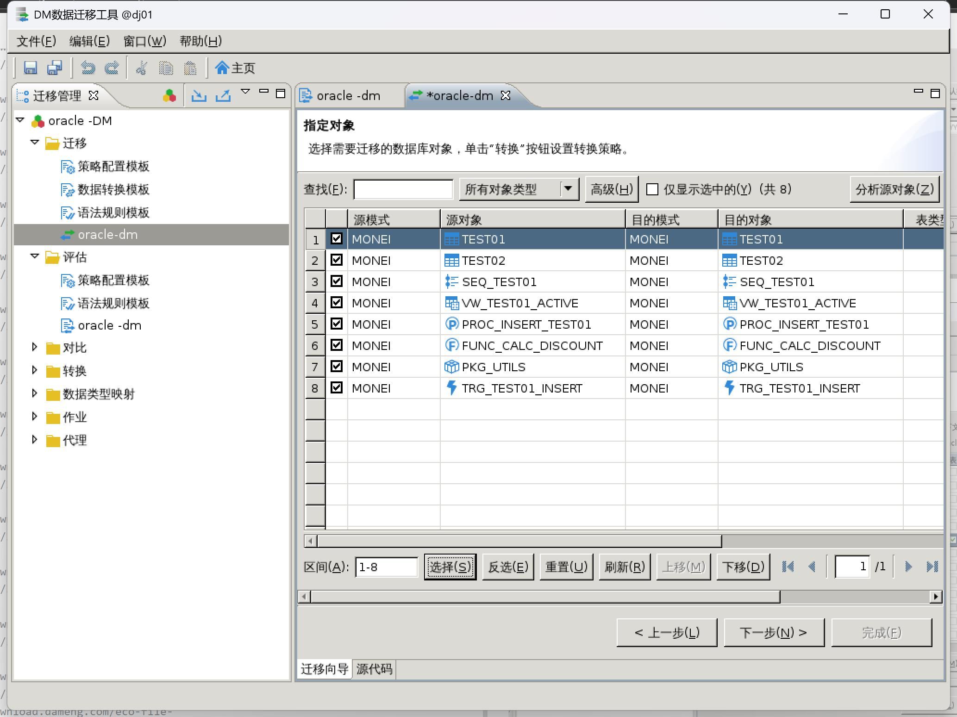Image resolution: width=957 pixels, height=717 pixels.
Task: Click the 查找 search input field
Action: [403, 189]
